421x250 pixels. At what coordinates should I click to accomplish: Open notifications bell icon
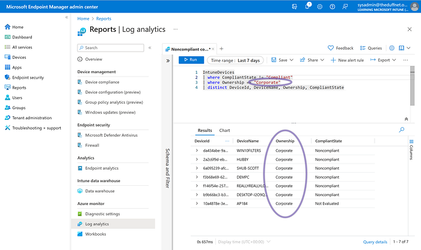click(x=307, y=7)
